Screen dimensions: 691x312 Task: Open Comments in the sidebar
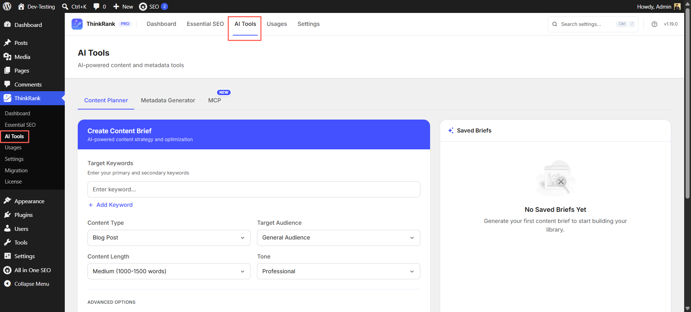[x=32, y=84]
